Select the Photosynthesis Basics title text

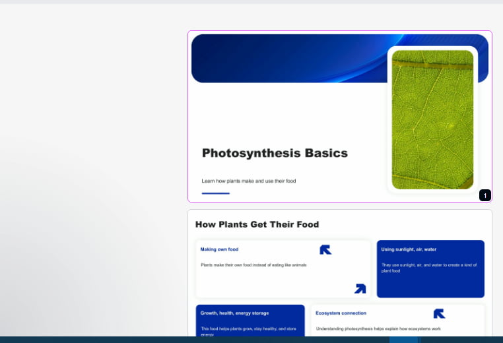point(275,153)
